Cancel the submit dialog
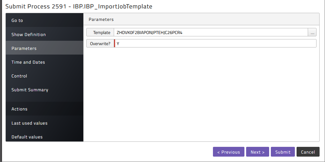Viewport: 325px width, 162px height. [x=308, y=152]
